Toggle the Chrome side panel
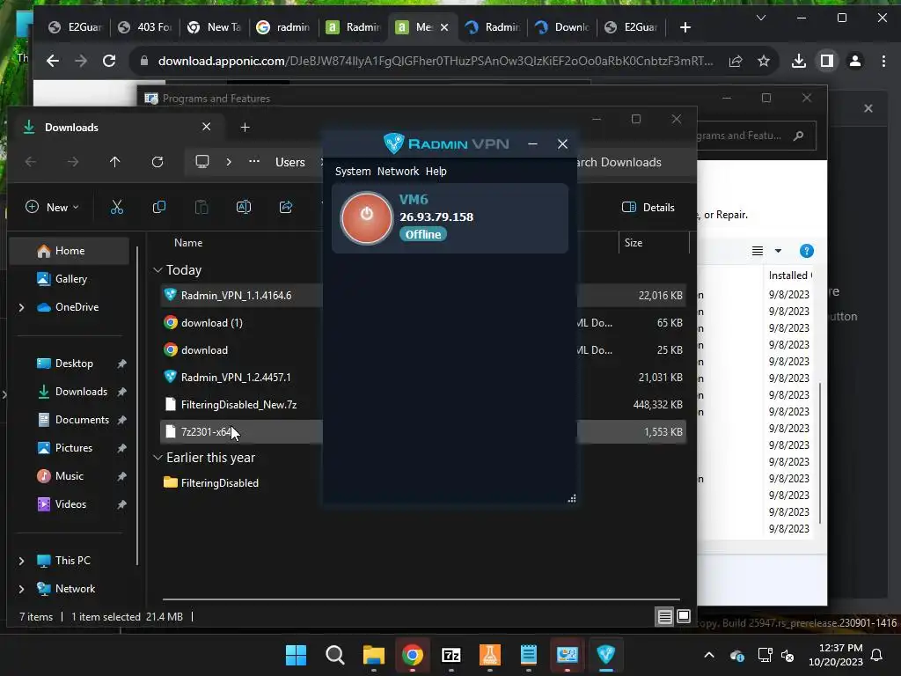The width and height of the screenshot is (901, 676). click(826, 61)
